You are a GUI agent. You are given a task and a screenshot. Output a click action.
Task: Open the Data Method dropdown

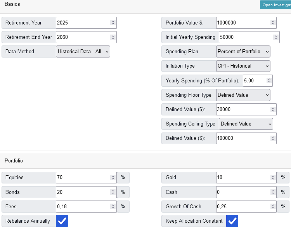click(83, 52)
